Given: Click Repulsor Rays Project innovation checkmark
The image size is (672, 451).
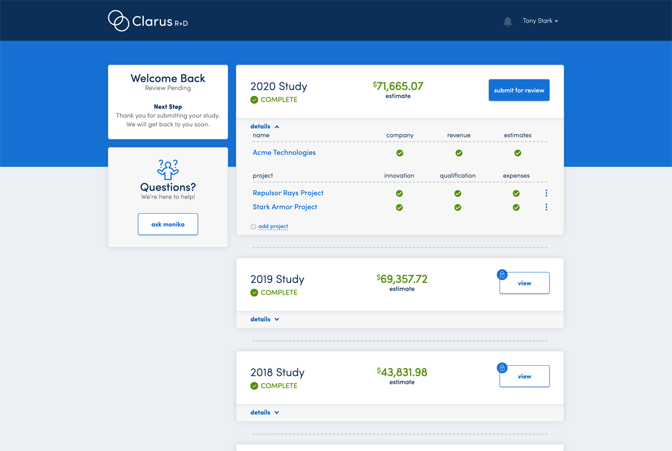Looking at the screenshot, I should click(x=399, y=194).
